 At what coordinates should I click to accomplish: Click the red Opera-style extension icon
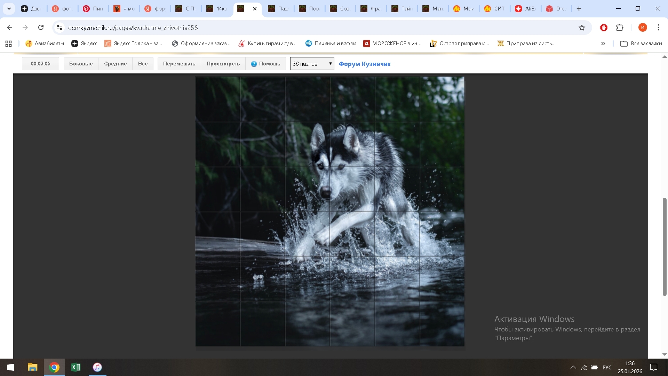[x=604, y=28]
